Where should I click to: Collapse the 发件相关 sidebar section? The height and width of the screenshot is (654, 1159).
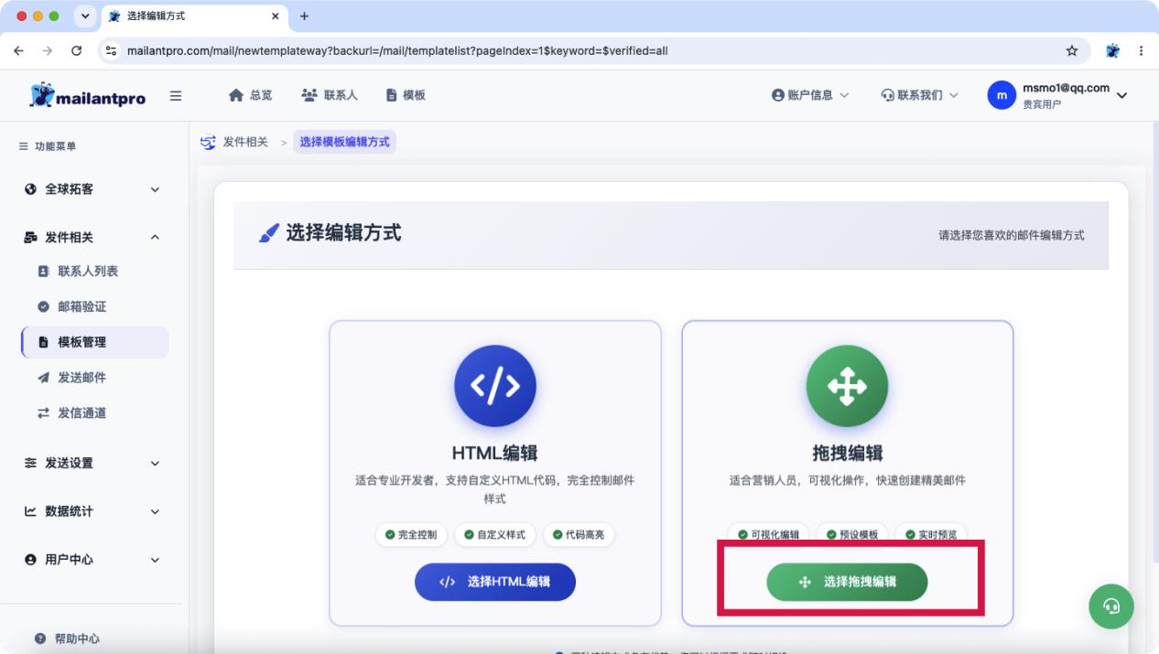pos(92,237)
